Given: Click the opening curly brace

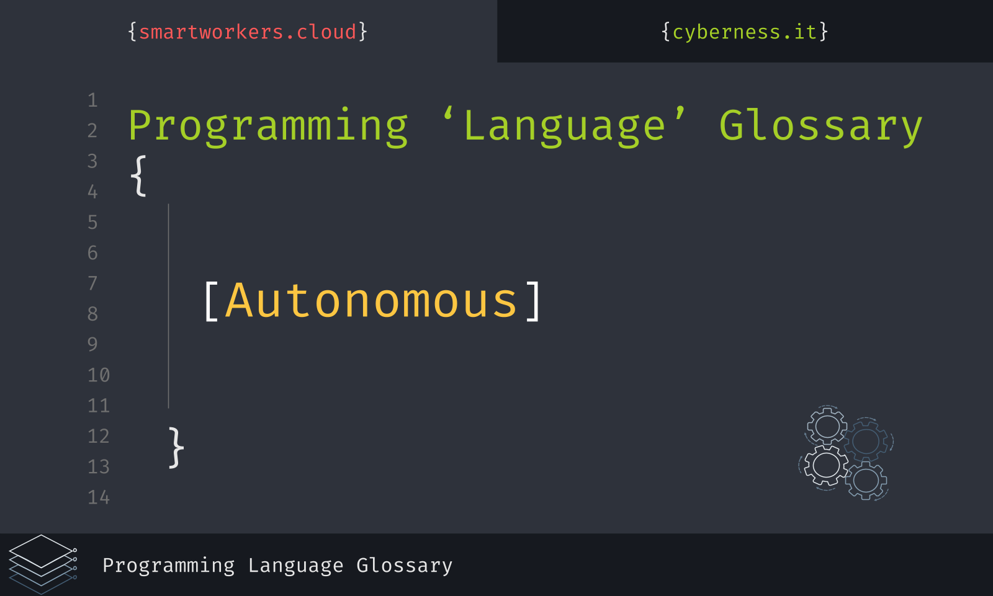Looking at the screenshot, I should coord(138,176).
